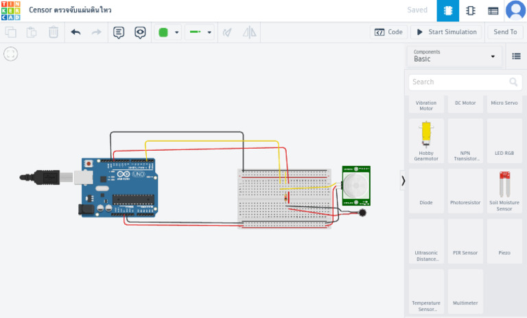Select the Vibration Motor component
Viewport: 527px width, 318px height.
426,104
